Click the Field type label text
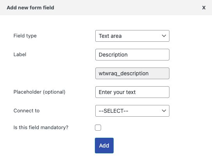 (25, 36)
